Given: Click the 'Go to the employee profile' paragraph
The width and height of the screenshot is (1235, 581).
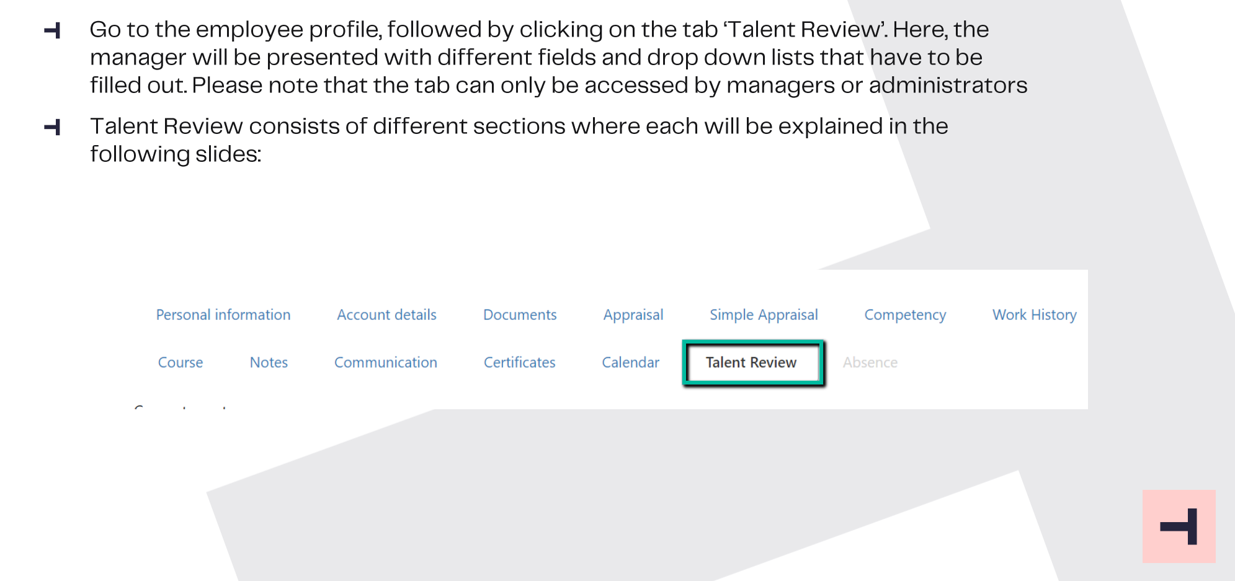Looking at the screenshot, I should point(558,58).
